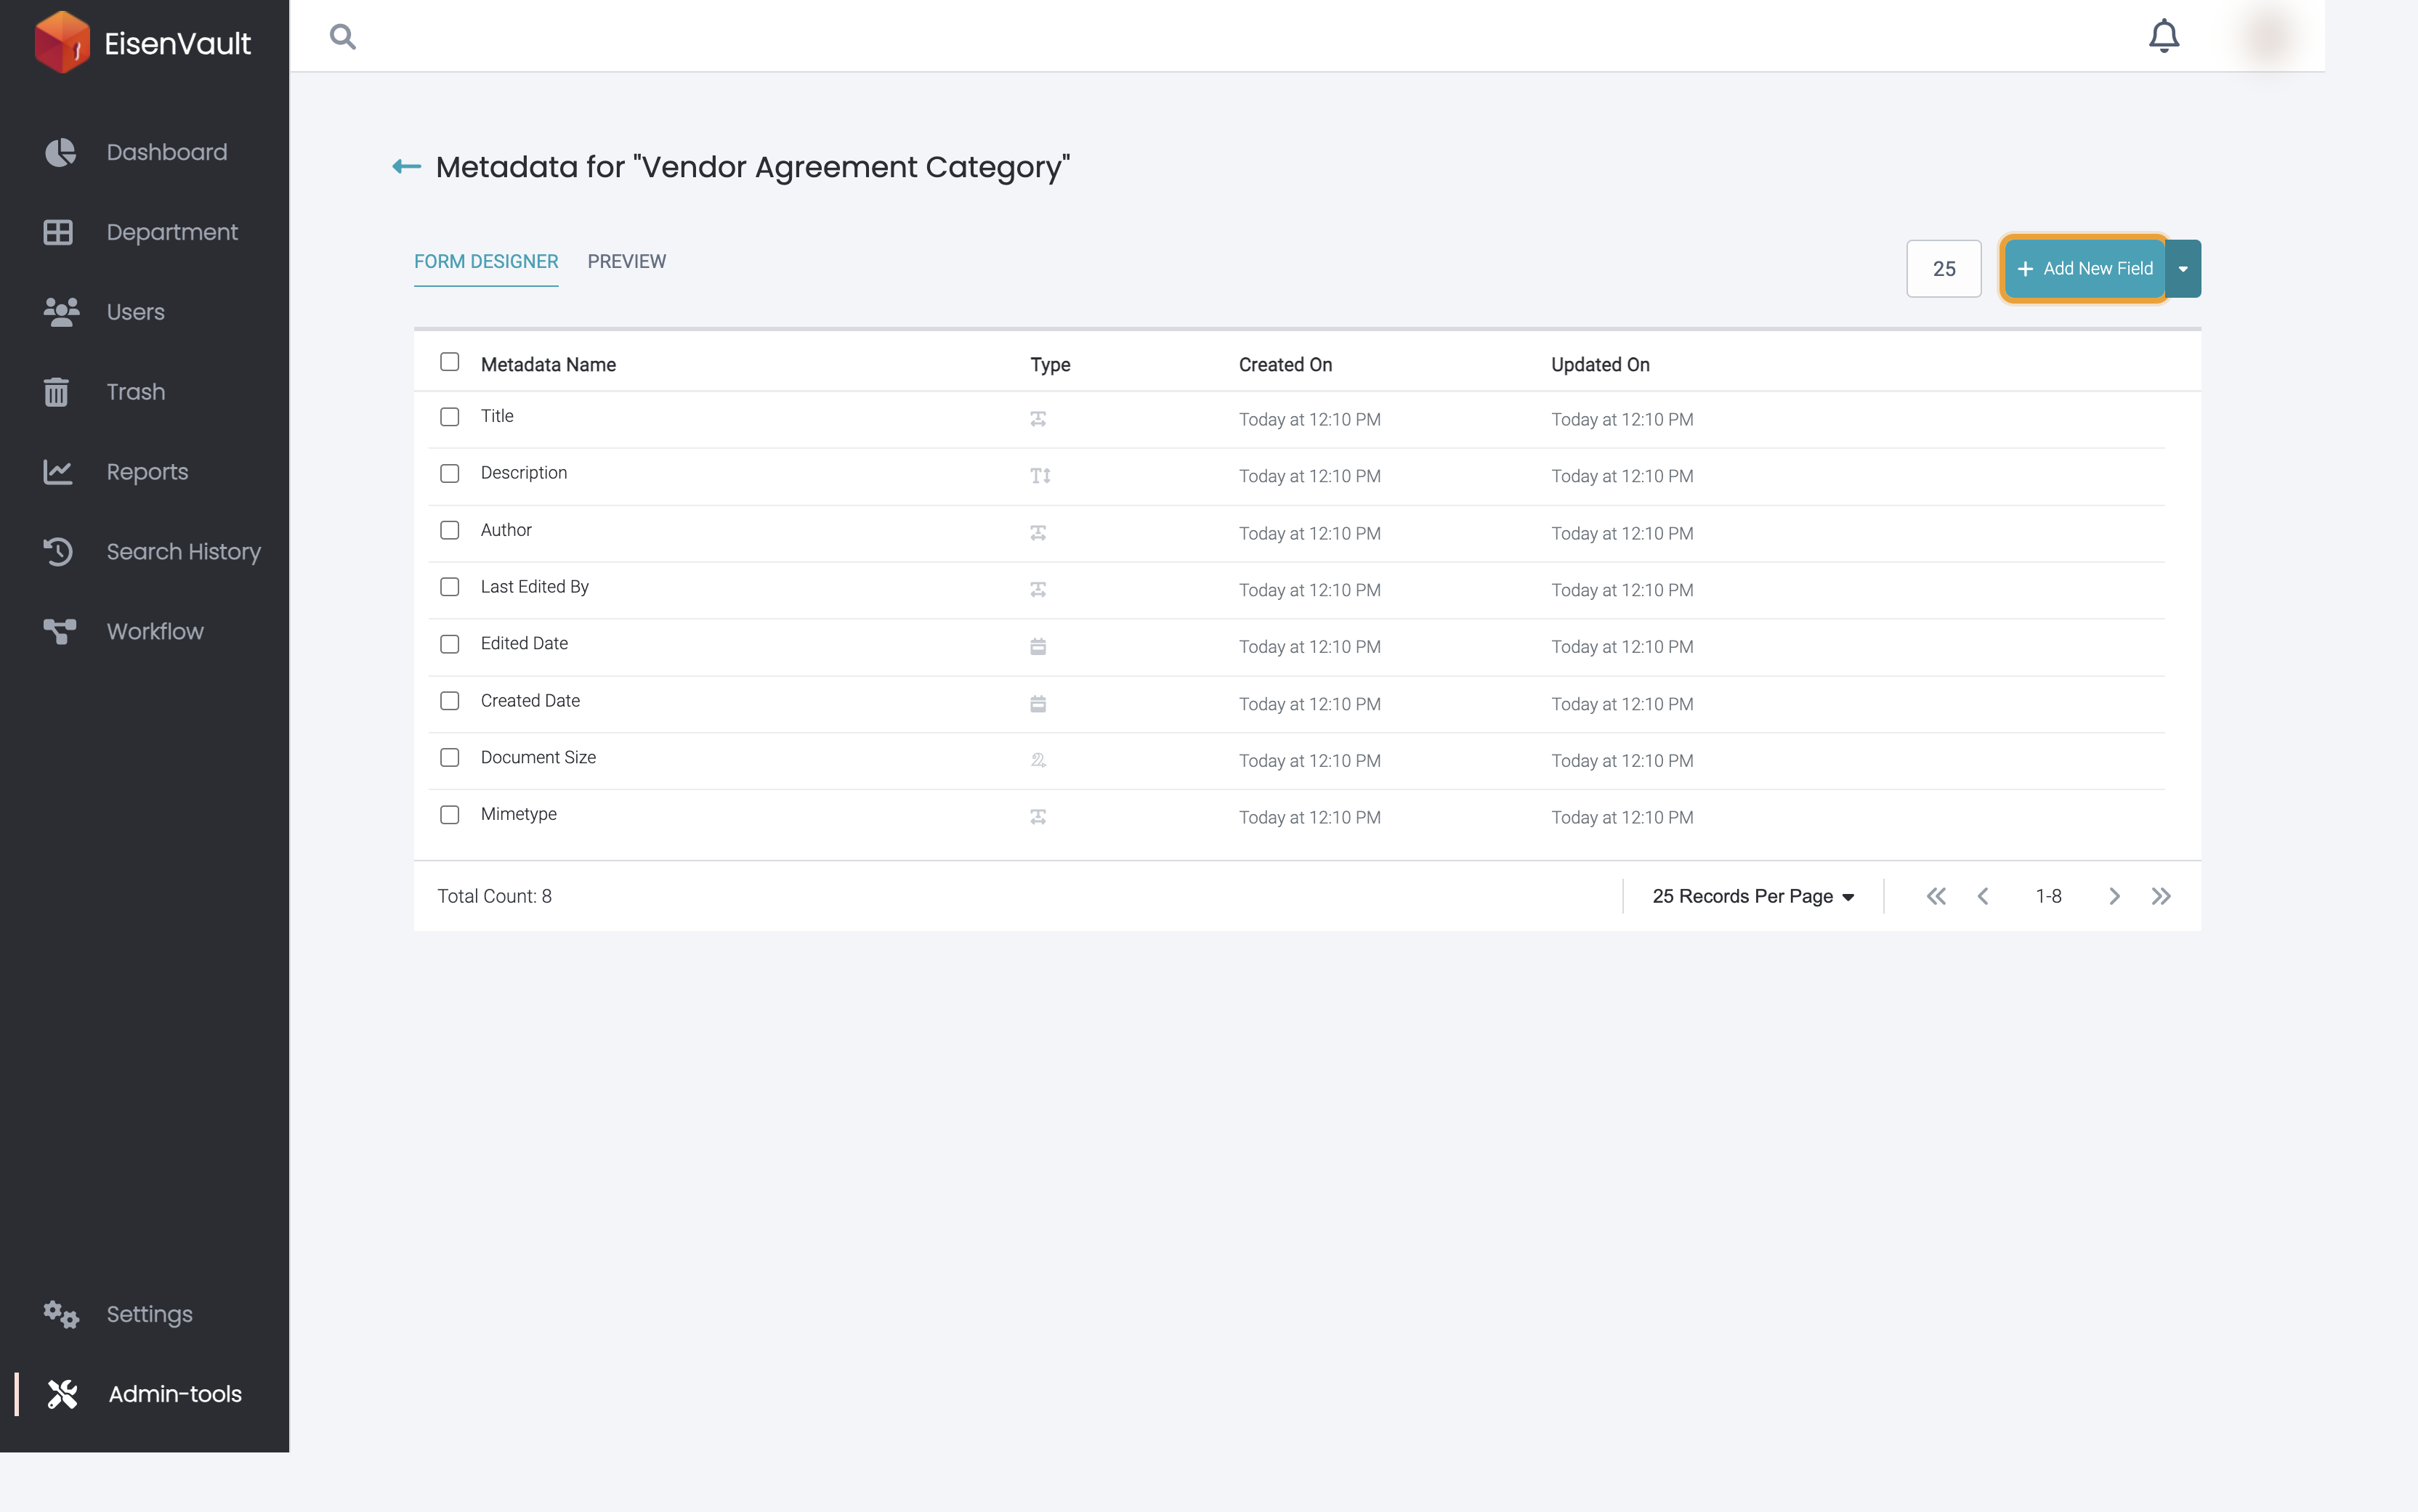Viewport: 2418px width, 1512px height.
Task: Sort by Type column header
Action: pyautogui.click(x=1051, y=365)
